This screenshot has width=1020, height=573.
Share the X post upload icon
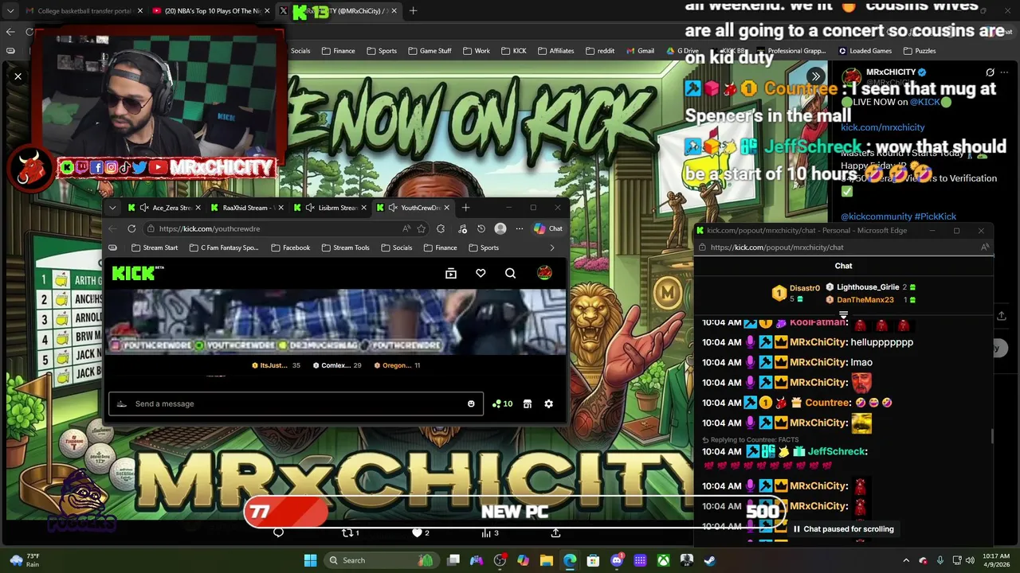click(555, 532)
